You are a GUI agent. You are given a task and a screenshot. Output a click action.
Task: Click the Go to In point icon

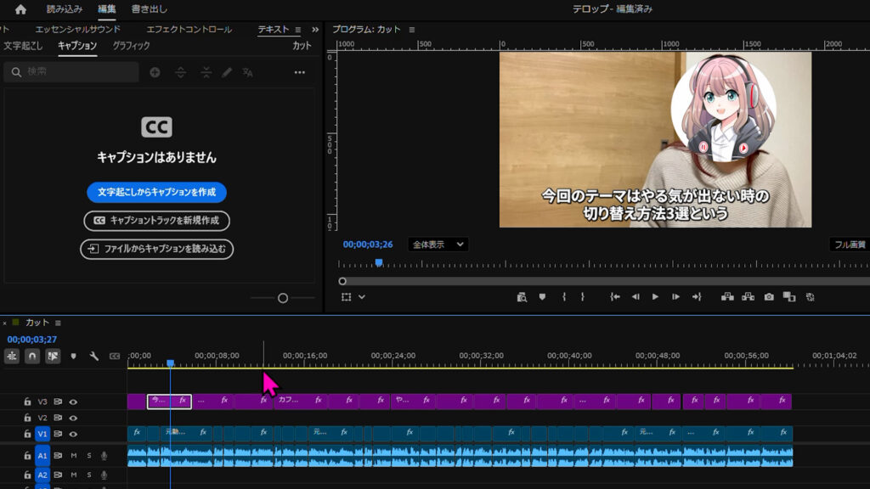click(615, 297)
